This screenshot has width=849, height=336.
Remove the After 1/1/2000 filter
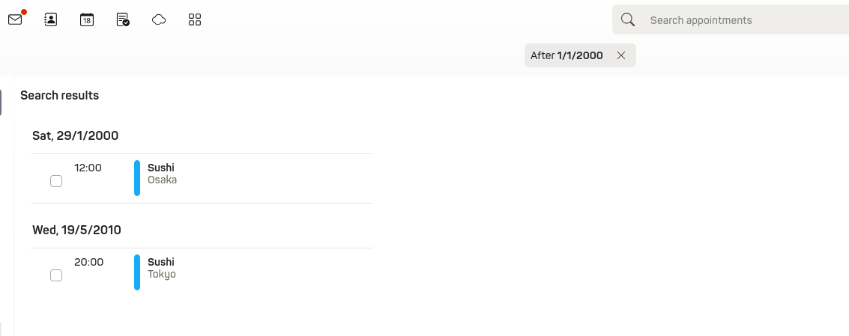pyautogui.click(x=620, y=55)
